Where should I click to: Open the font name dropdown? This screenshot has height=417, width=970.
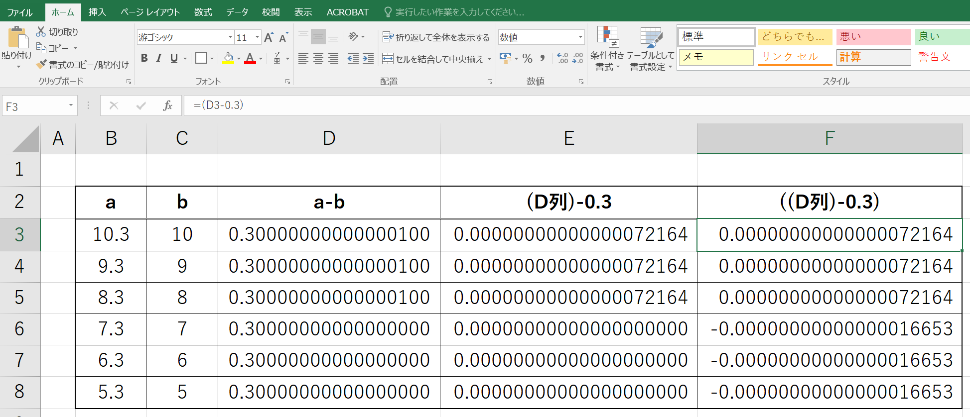pyautogui.click(x=230, y=37)
